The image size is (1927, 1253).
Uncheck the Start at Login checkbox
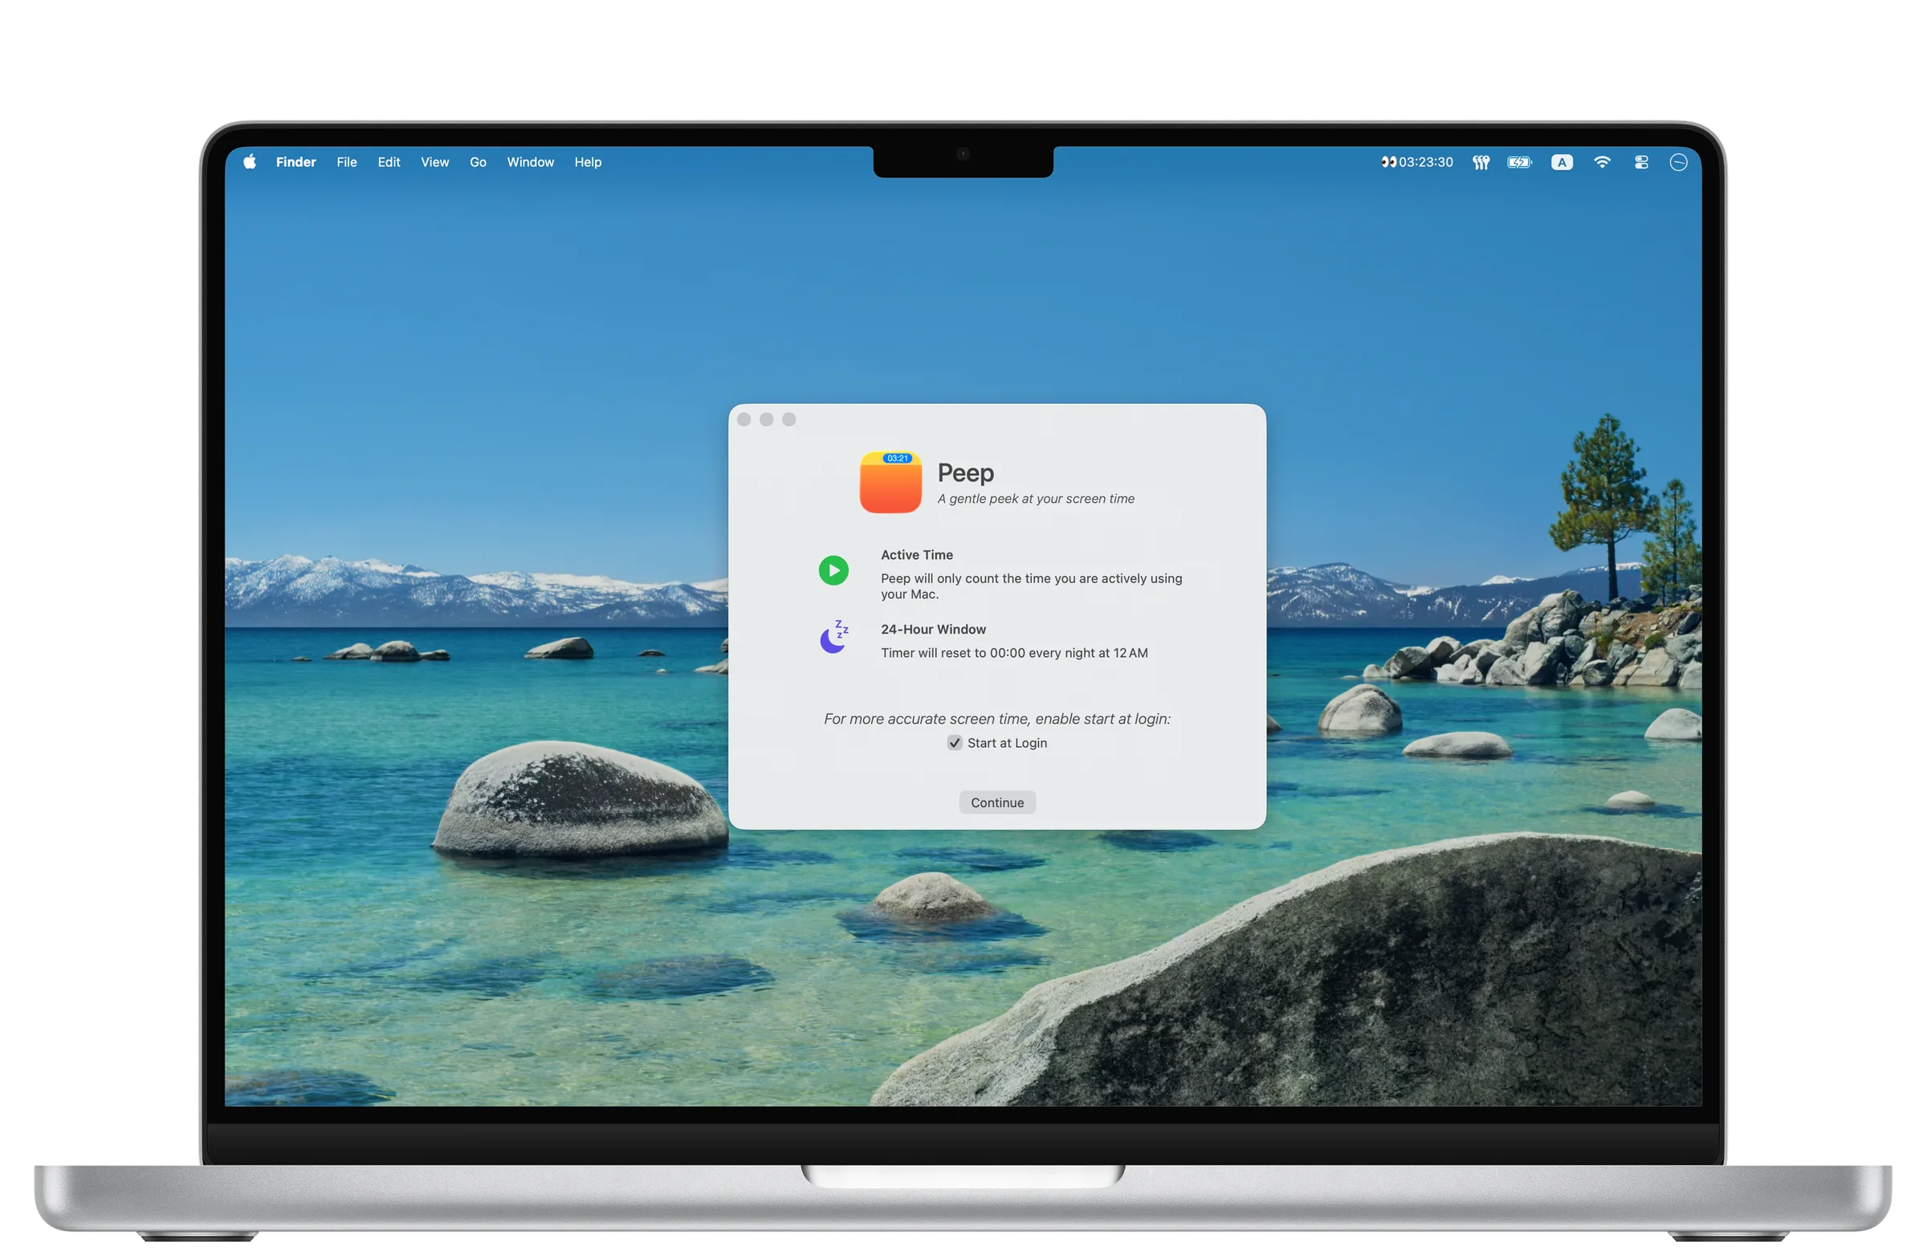point(955,743)
